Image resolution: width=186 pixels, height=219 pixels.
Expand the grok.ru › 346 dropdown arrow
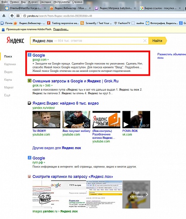52,85
